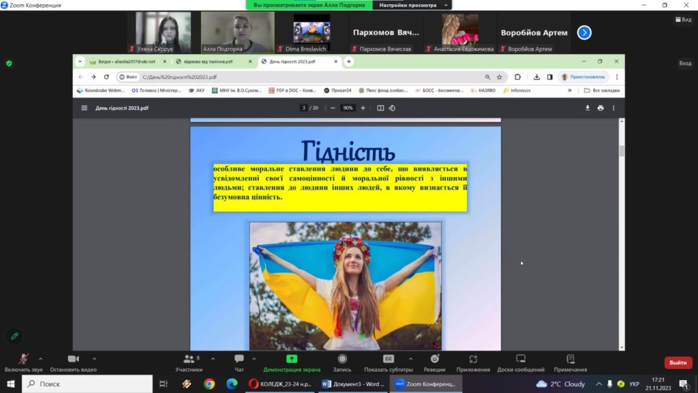Open PDF viewer more actions menu
Viewport: 698px width, 393px height.
613,108
